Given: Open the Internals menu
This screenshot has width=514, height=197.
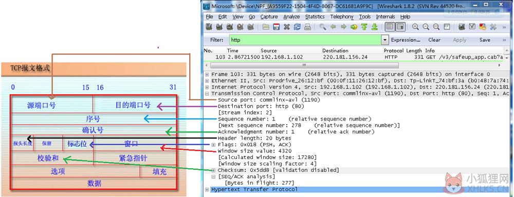Looking at the screenshot, I should click(x=385, y=17).
